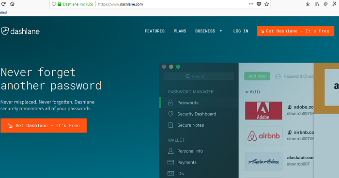Click the ID card icon beside IDs
Image resolution: width=339 pixels, height=178 pixels.
170,174
